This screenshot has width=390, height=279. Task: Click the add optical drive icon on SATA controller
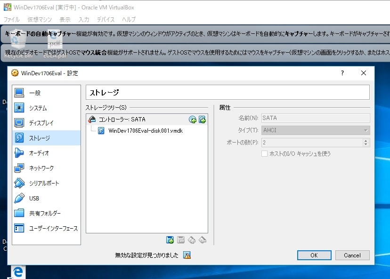pyautogui.click(x=193, y=120)
